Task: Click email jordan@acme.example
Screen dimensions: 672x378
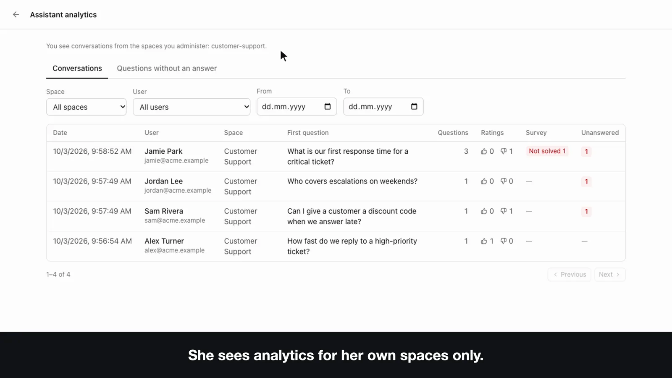Action: (178, 191)
